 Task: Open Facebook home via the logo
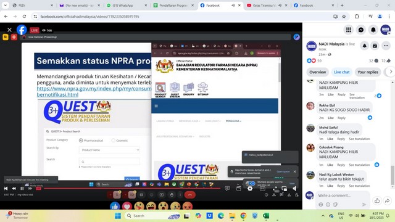click(x=22, y=30)
